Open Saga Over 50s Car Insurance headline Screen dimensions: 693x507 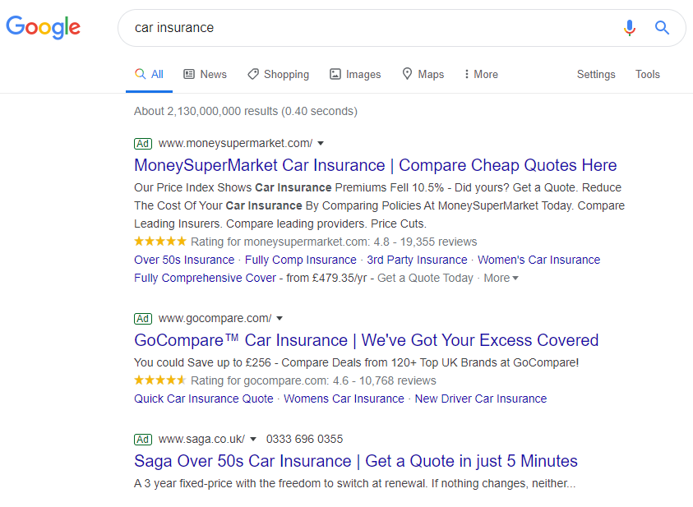pos(356,461)
